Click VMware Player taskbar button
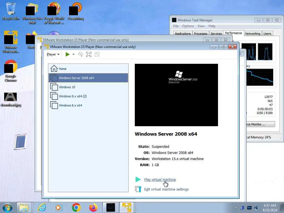 tap(127, 207)
